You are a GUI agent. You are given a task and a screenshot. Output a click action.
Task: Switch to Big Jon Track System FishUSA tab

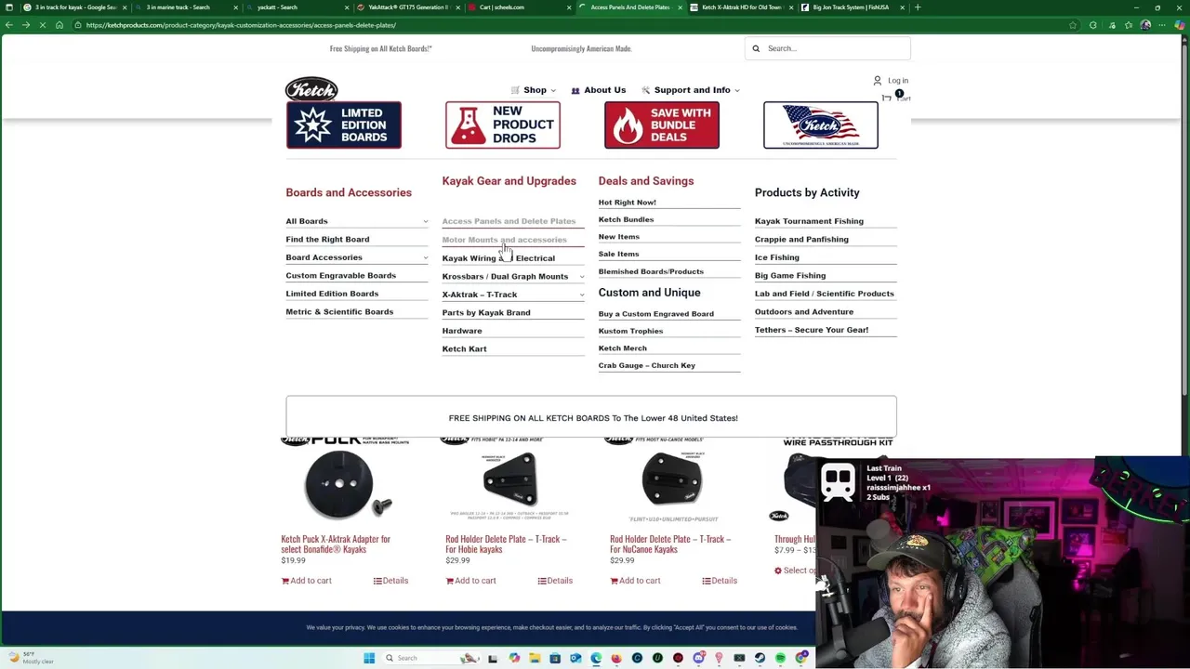[851, 7]
